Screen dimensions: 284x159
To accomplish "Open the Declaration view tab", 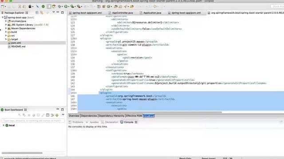I will [x=110, y=122].
